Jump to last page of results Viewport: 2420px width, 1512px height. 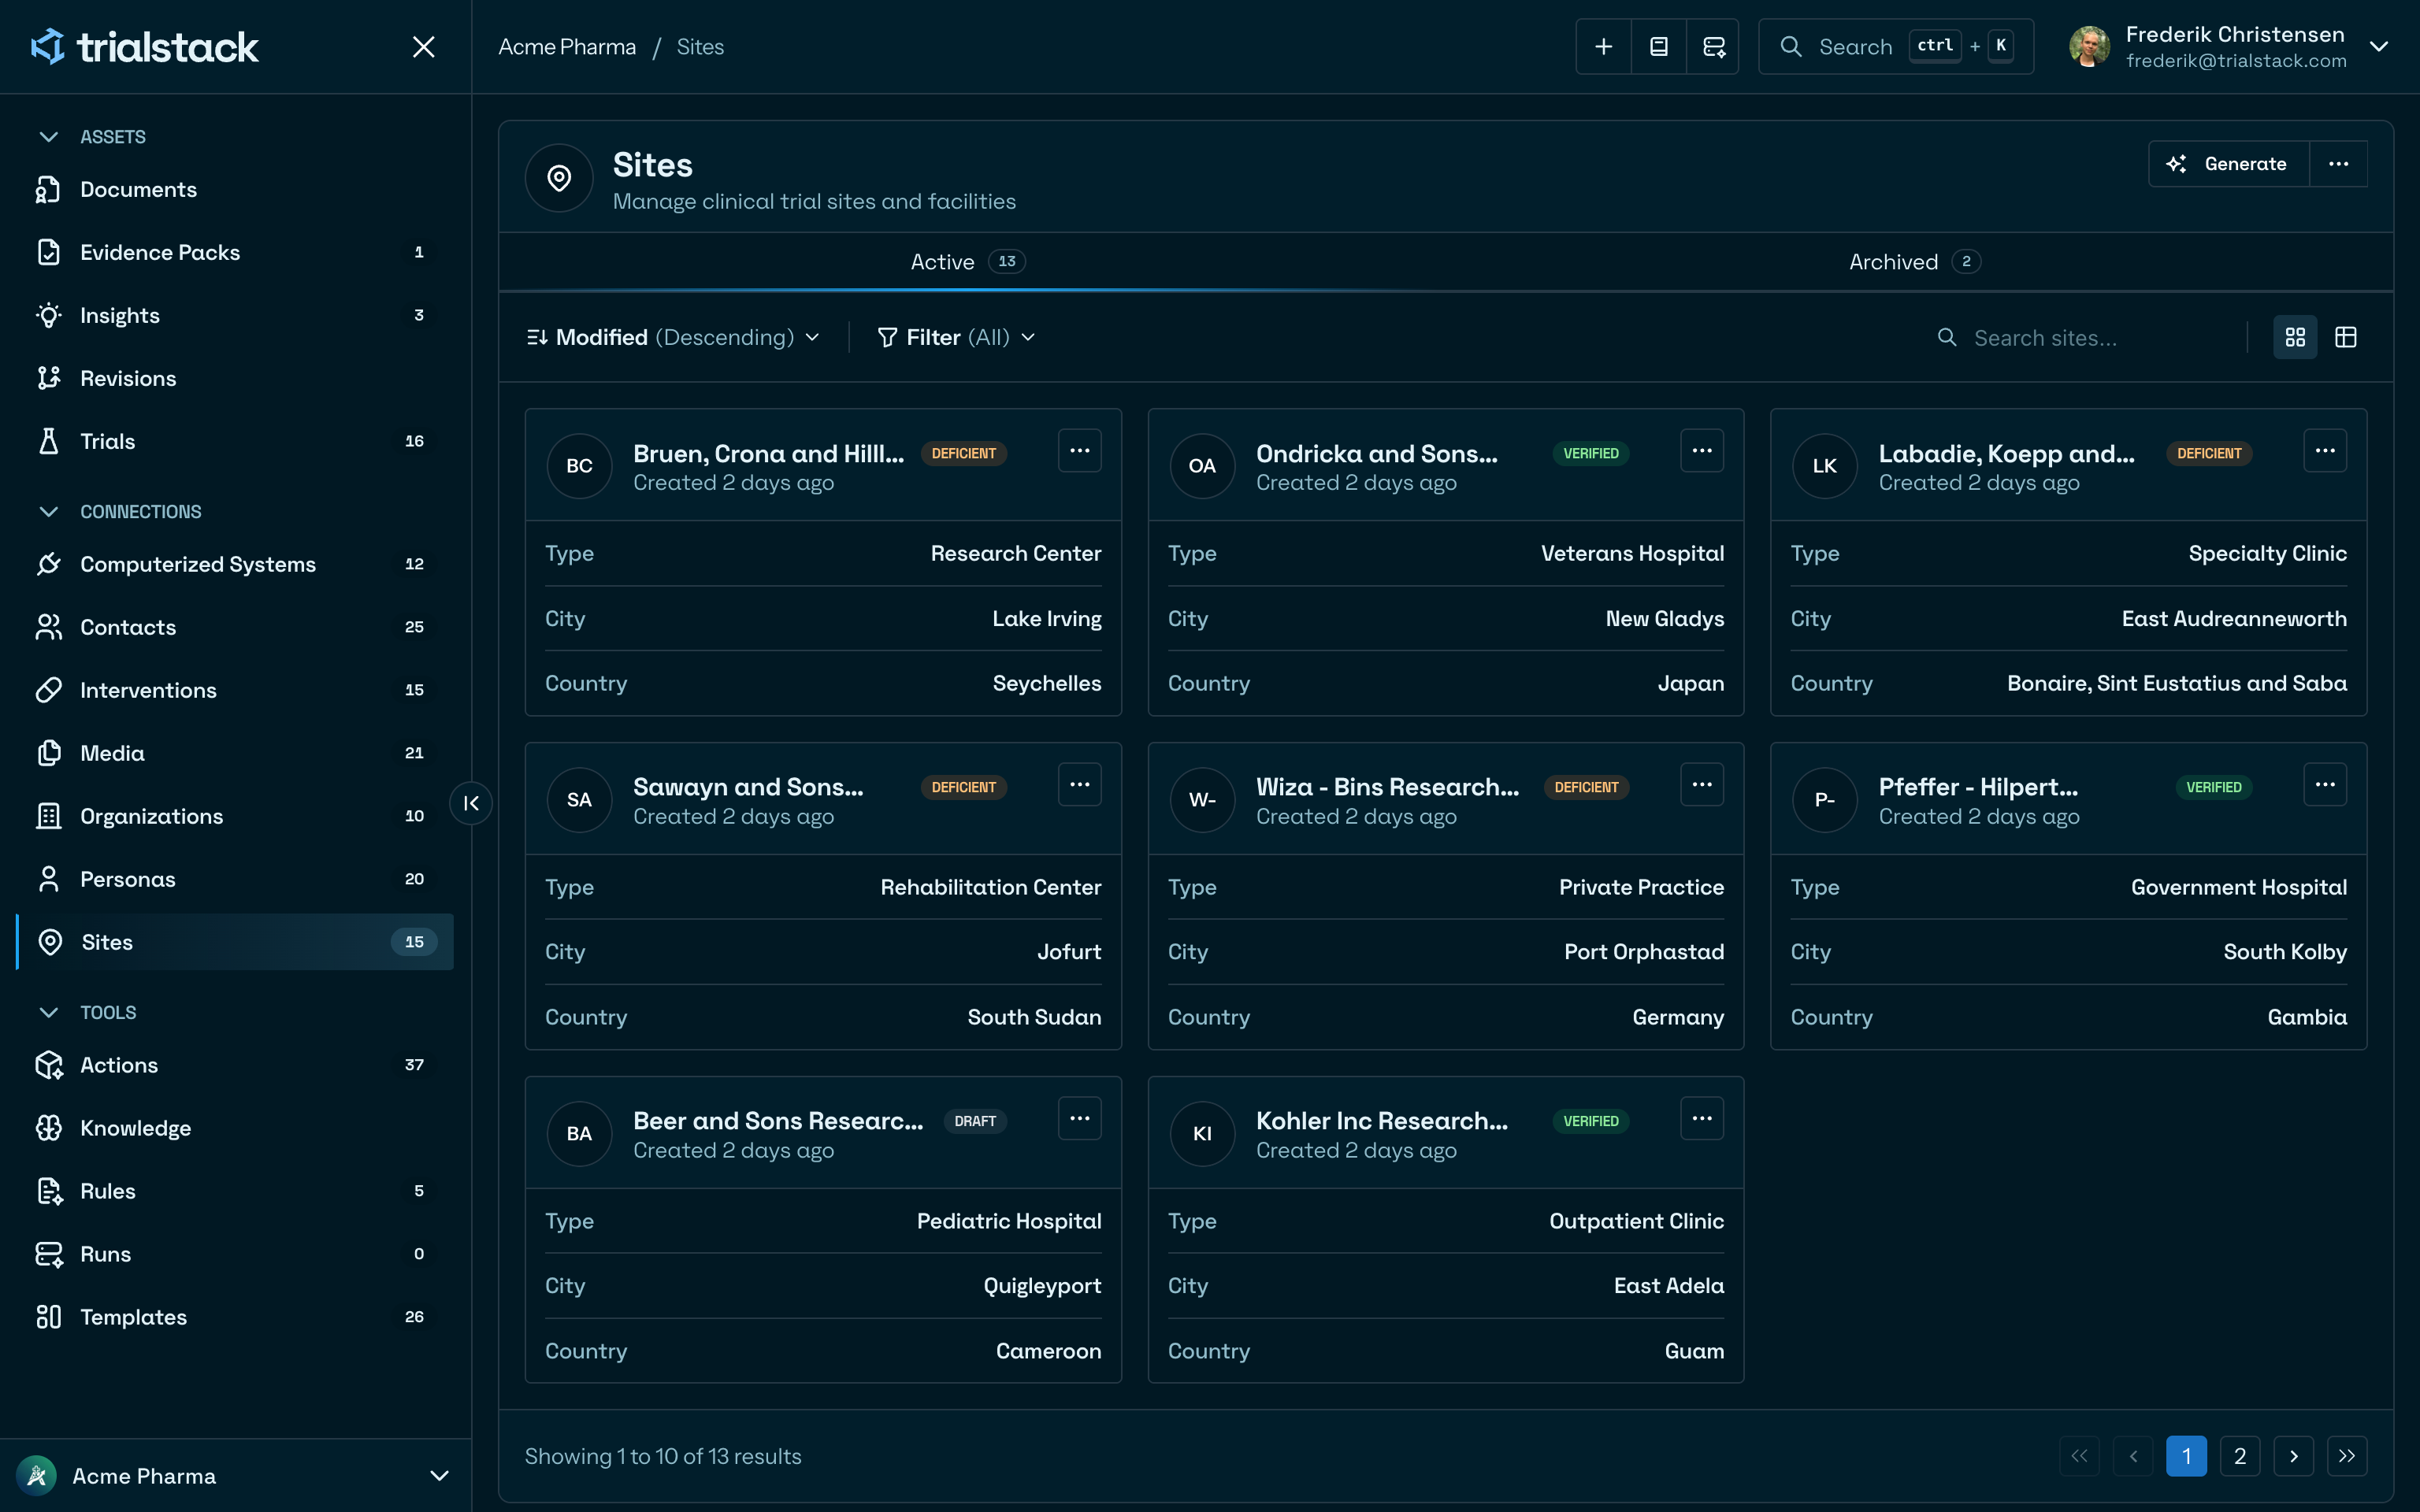(2347, 1456)
